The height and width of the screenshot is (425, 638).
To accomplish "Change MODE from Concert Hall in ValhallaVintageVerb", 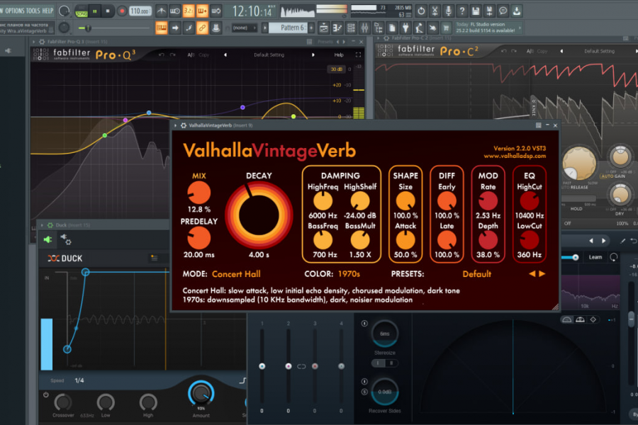I will coord(236,274).
